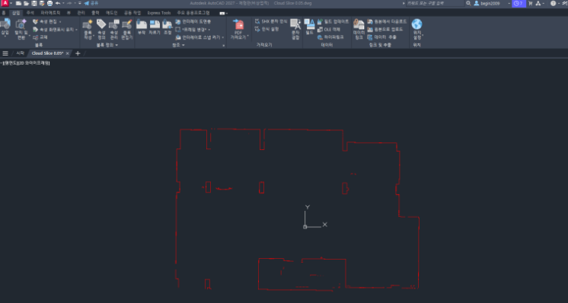Open the *프레임 변경* frames dropdown

pyautogui.click(x=209, y=30)
